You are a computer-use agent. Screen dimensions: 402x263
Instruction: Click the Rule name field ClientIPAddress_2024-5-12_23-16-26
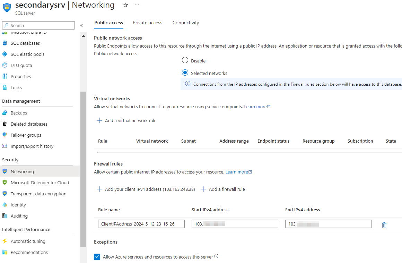tap(141, 224)
